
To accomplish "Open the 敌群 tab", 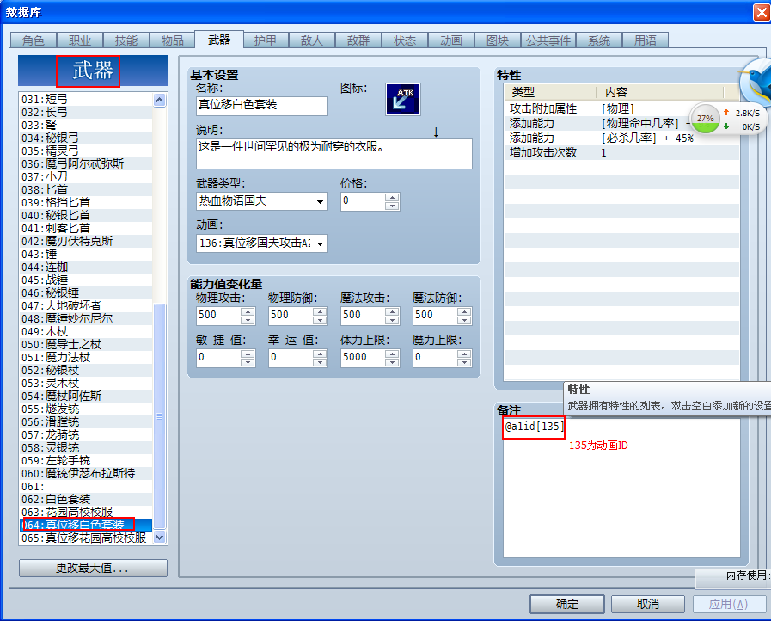I will pyautogui.click(x=358, y=40).
